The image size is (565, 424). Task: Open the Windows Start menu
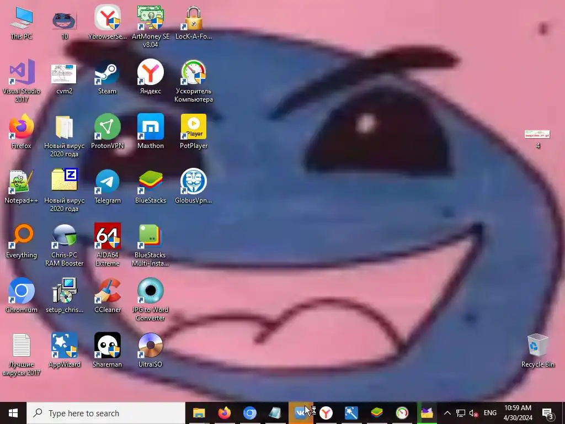pyautogui.click(x=13, y=413)
